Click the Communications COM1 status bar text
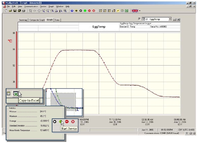Viewport: 198px width, 143px height. pos(162,133)
